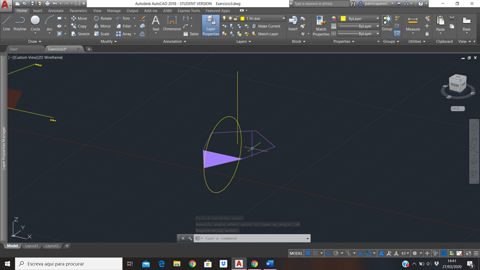Image resolution: width=480 pixels, height=270 pixels.
Task: Expand the Utilities panel
Action: coord(417,41)
